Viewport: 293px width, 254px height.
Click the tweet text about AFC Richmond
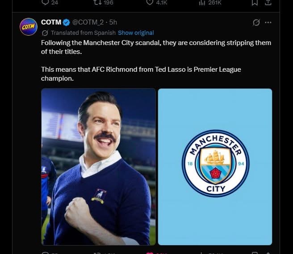[141, 74]
